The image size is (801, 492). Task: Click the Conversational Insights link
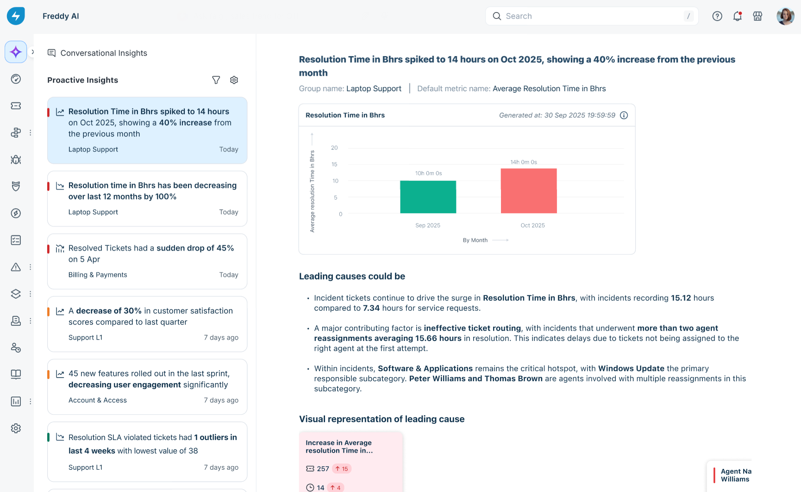(x=104, y=53)
